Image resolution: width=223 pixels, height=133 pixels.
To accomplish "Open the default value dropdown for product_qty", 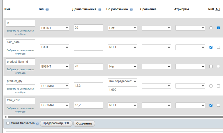I will tap(122, 81).
